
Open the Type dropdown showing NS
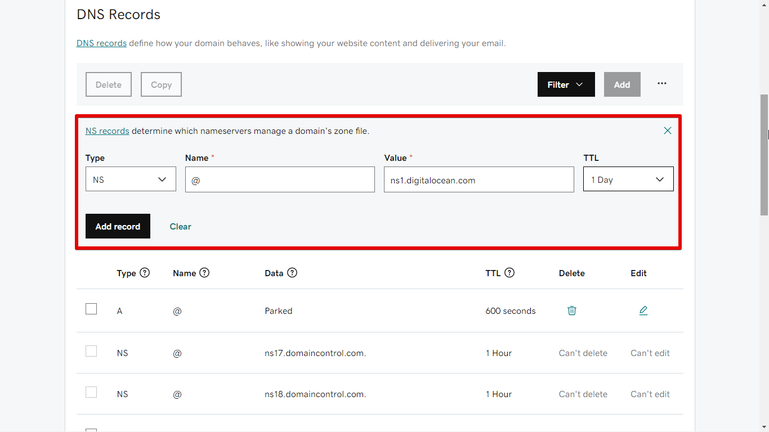point(131,179)
